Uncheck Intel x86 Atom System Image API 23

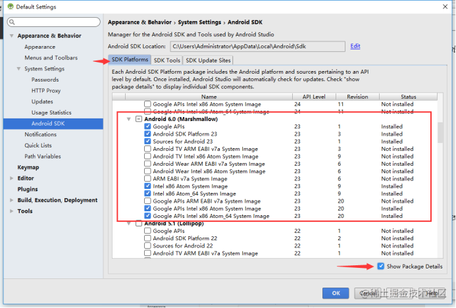coord(148,186)
